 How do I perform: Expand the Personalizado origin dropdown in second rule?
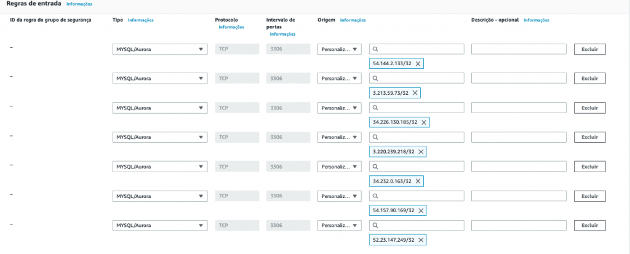[339, 79]
